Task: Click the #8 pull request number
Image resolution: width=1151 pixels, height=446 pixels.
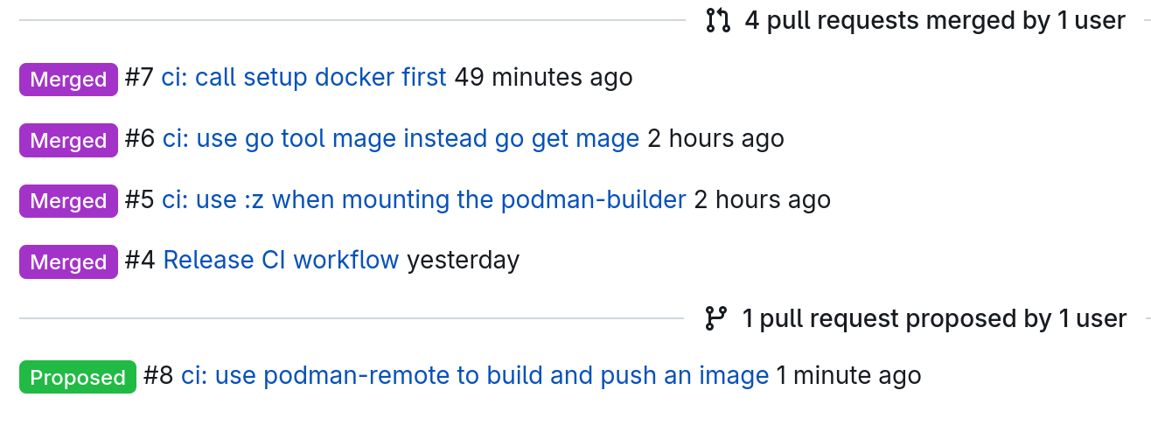Action: 158,376
